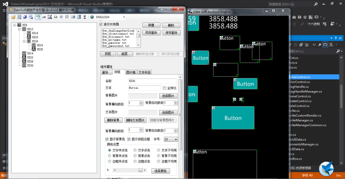Click the globe language icon

pyautogui.click(x=92, y=17)
